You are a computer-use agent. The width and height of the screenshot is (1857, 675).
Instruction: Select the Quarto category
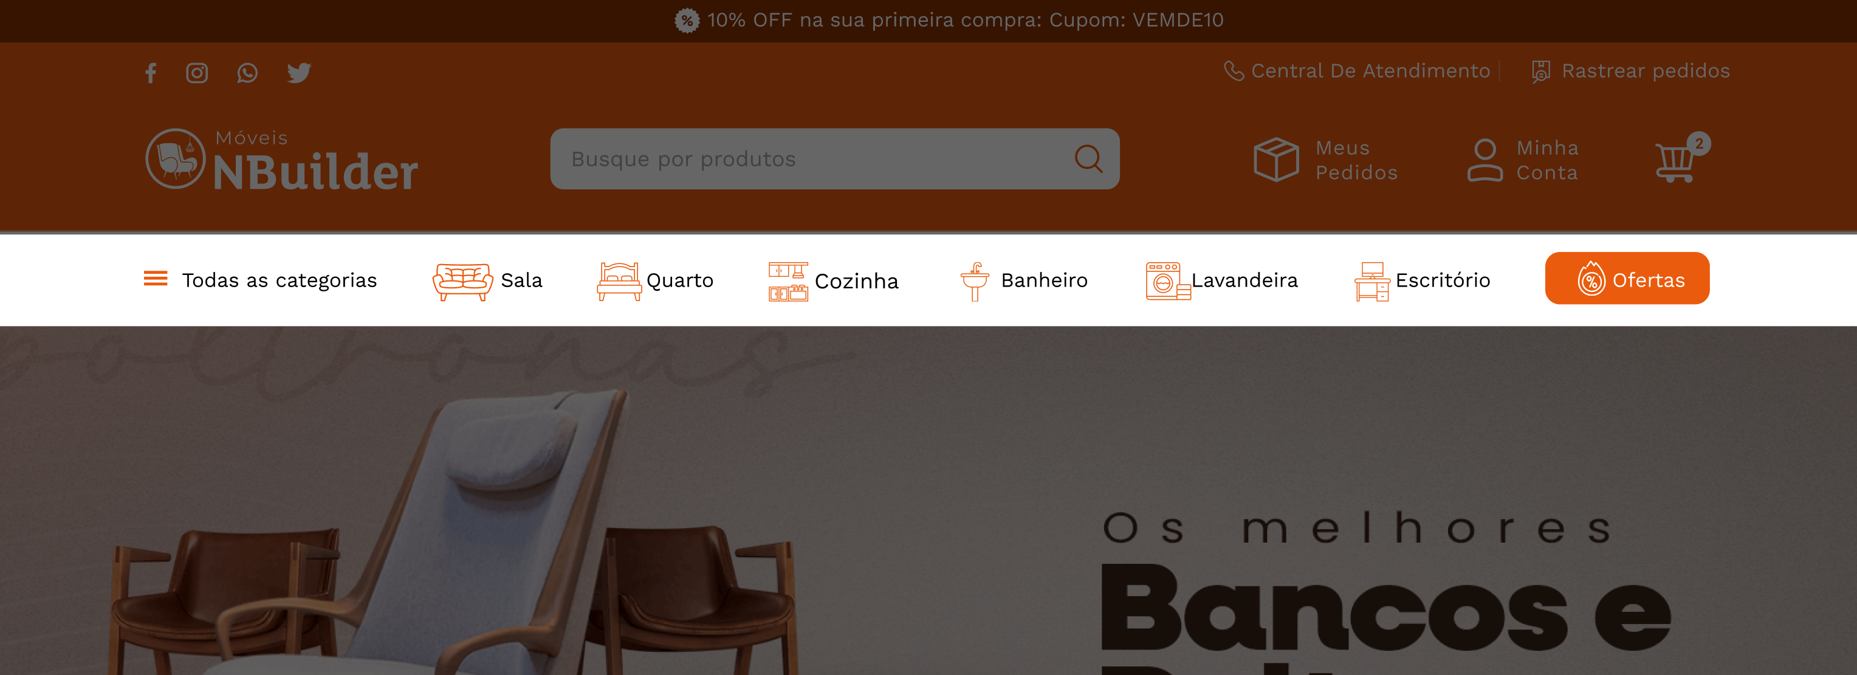click(654, 281)
